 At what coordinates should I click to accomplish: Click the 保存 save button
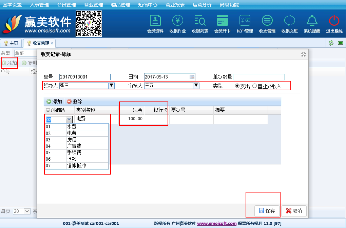267,211
